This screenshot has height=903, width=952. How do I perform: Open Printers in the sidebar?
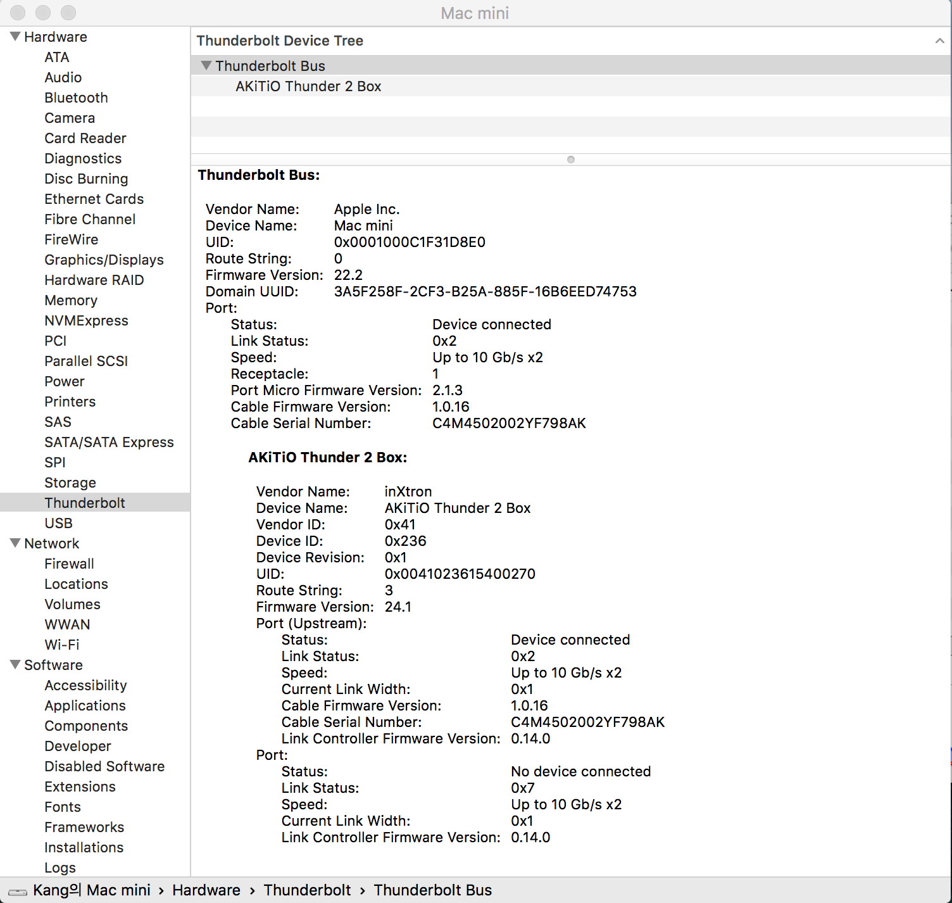70,401
